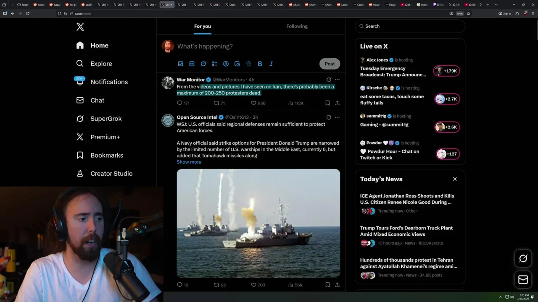This screenshot has width=538, height=302.
Task: Add media image to the post
Action: 180,64
